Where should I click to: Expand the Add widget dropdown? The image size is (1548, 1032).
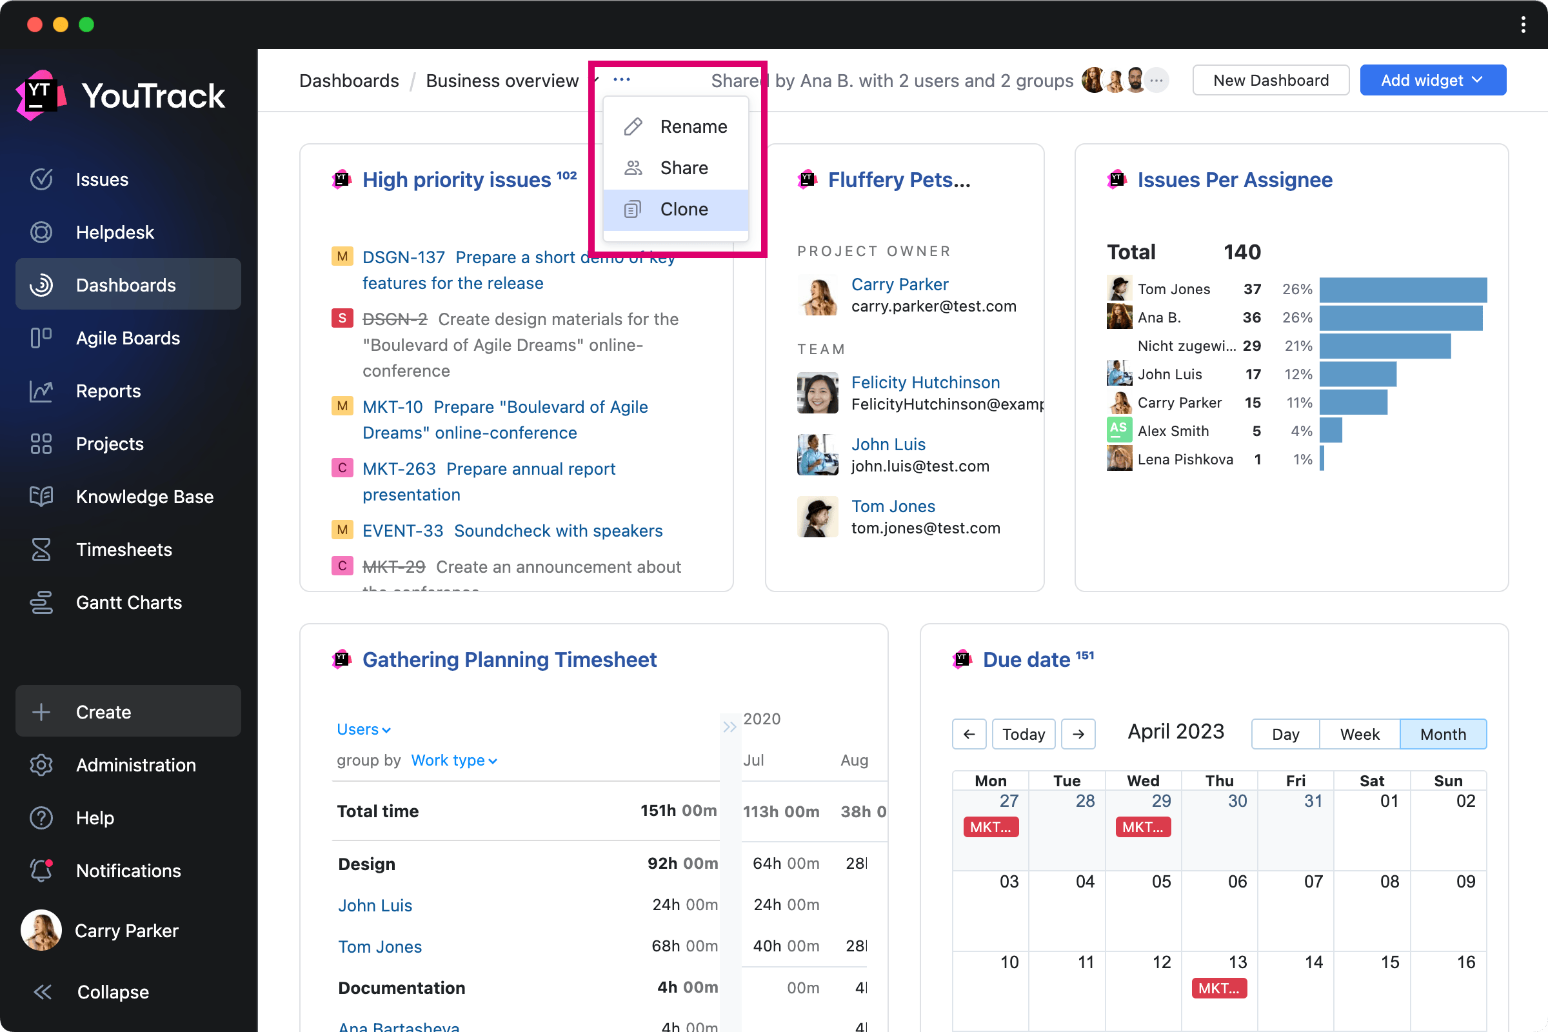(x=1432, y=80)
